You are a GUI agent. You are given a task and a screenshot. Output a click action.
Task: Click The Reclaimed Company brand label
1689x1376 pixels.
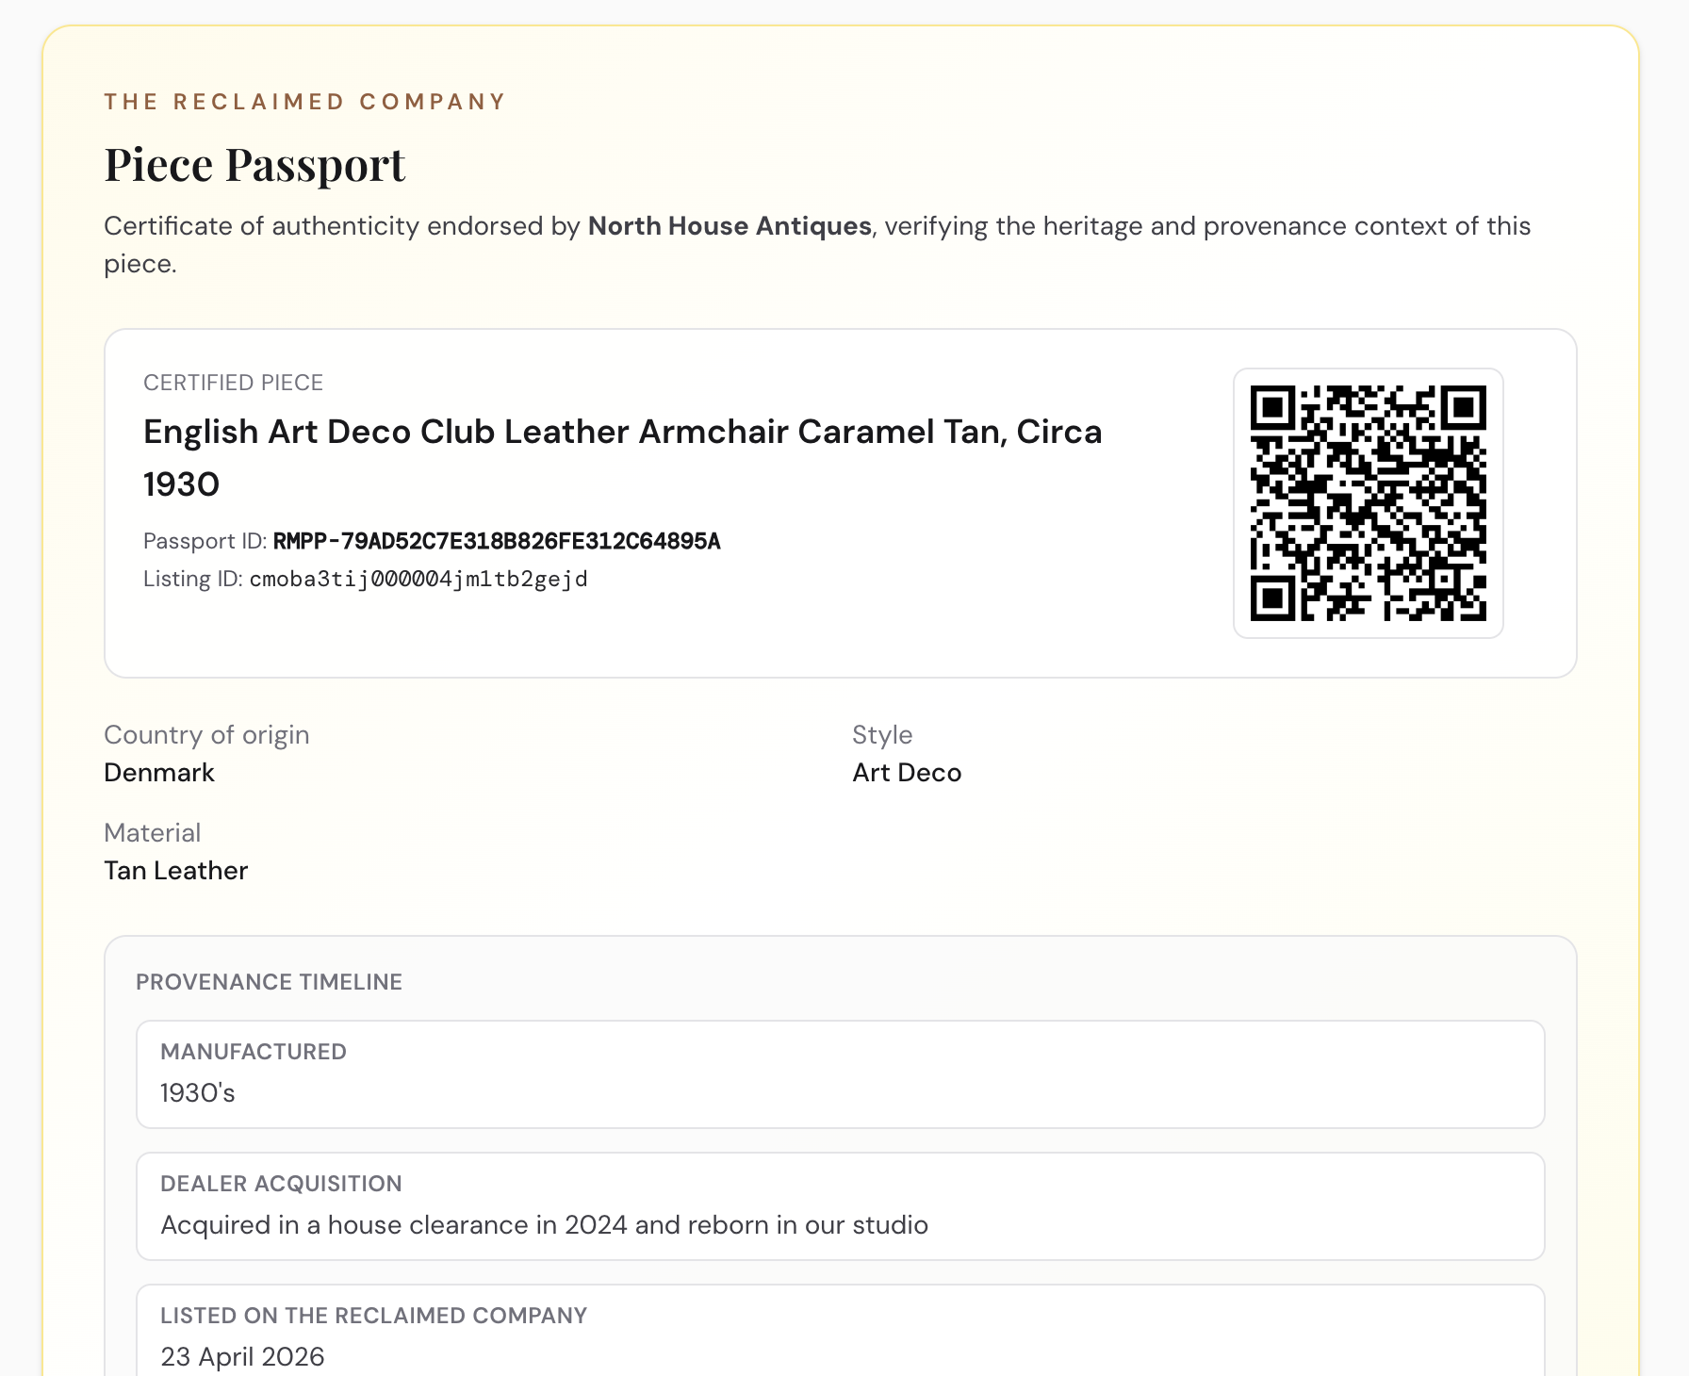pos(305,102)
